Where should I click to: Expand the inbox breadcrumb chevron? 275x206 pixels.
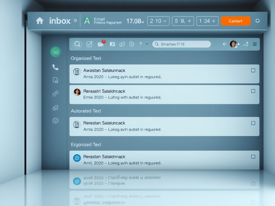click(75, 21)
